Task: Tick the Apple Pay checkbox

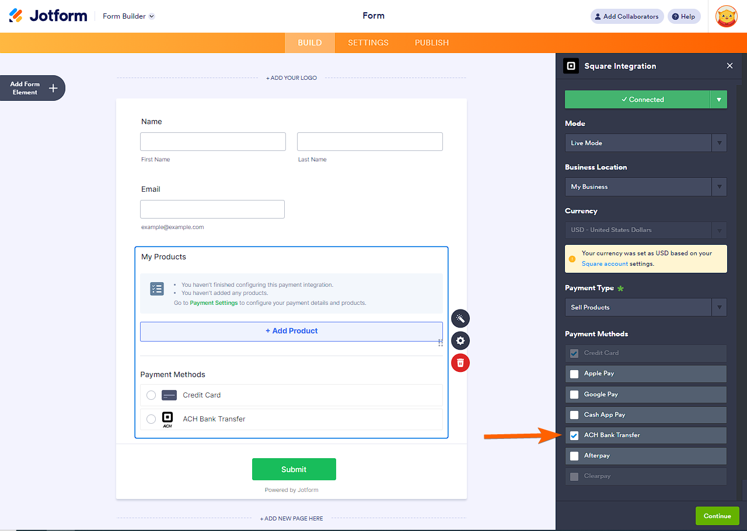Action: 574,374
